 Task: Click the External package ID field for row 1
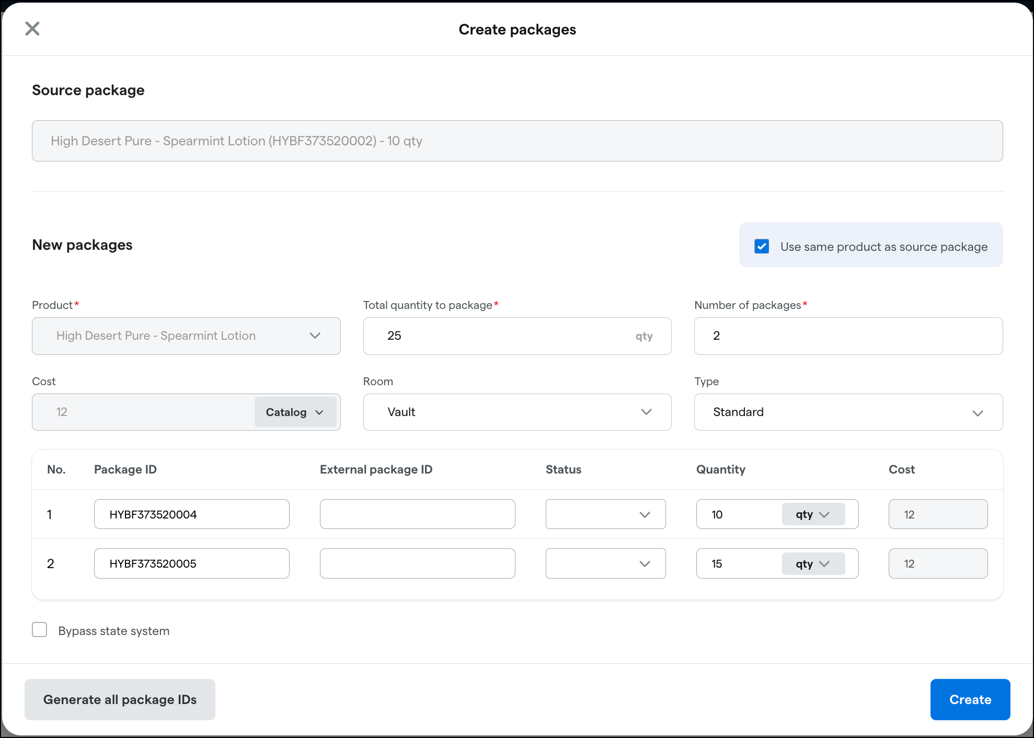(x=417, y=514)
